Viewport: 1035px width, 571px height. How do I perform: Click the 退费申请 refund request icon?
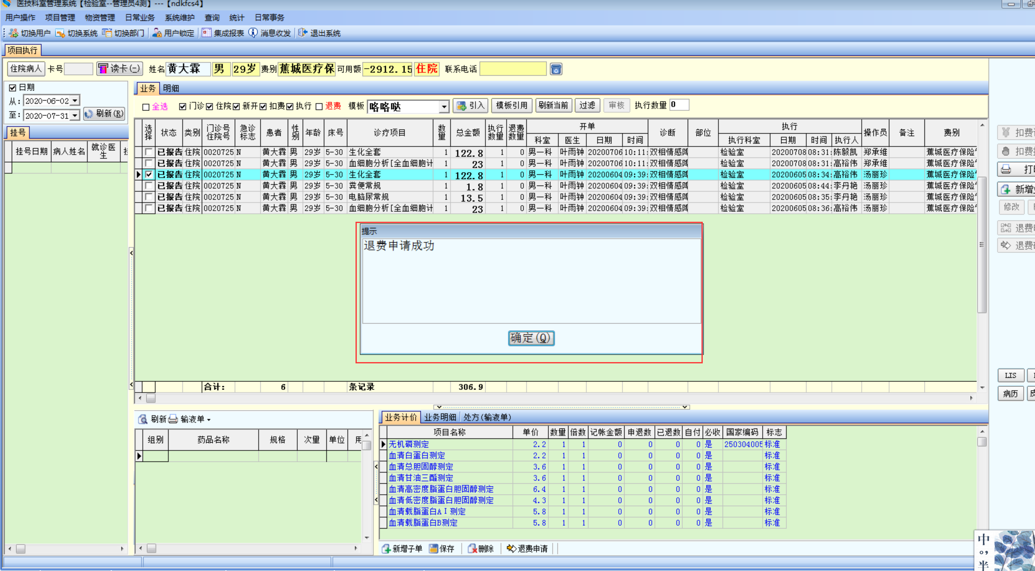pyautogui.click(x=512, y=549)
